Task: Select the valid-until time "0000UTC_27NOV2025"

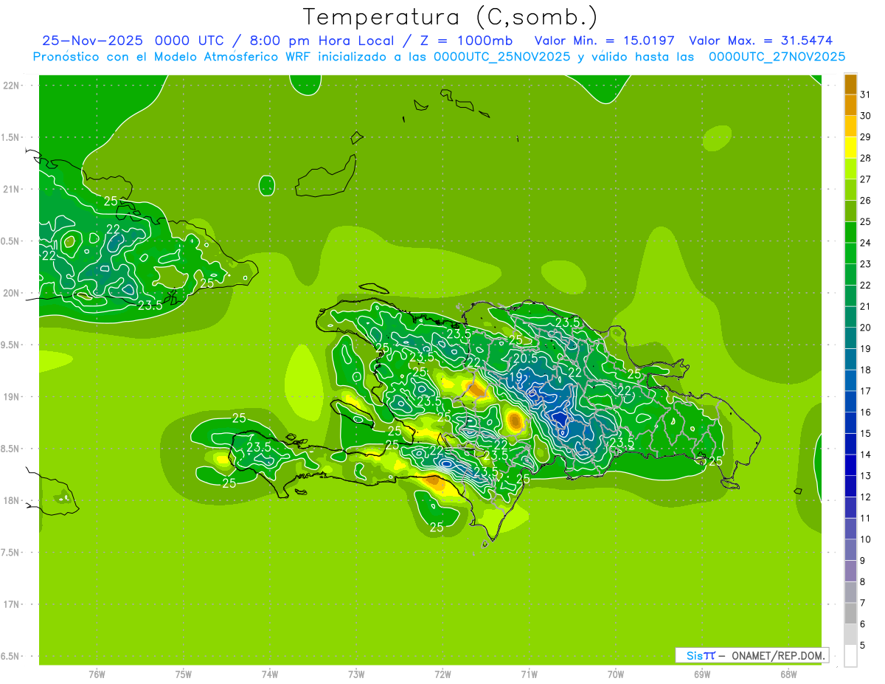Action: (x=777, y=57)
